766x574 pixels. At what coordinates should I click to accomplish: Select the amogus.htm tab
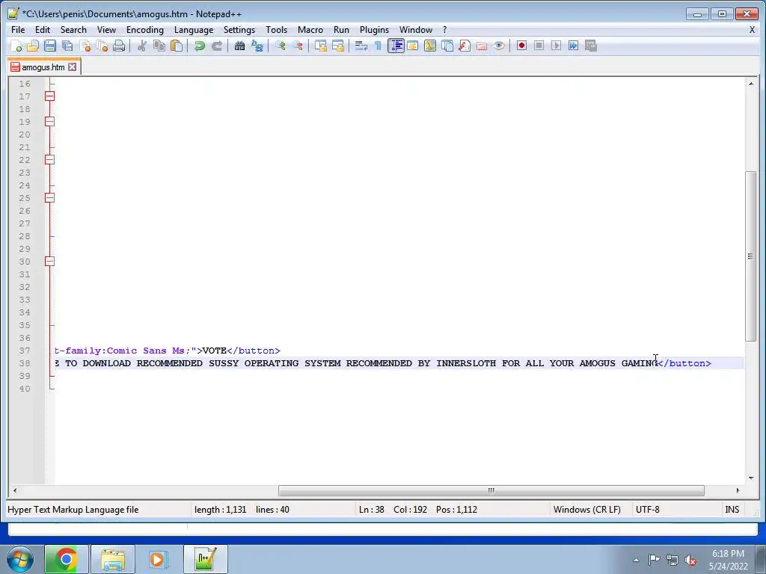pyautogui.click(x=43, y=67)
